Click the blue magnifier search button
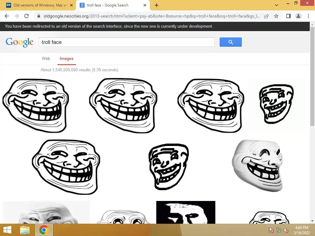Screen dimensions: 315x236 (231, 42)
